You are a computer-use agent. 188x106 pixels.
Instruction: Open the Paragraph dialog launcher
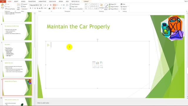(x=83, y=11)
